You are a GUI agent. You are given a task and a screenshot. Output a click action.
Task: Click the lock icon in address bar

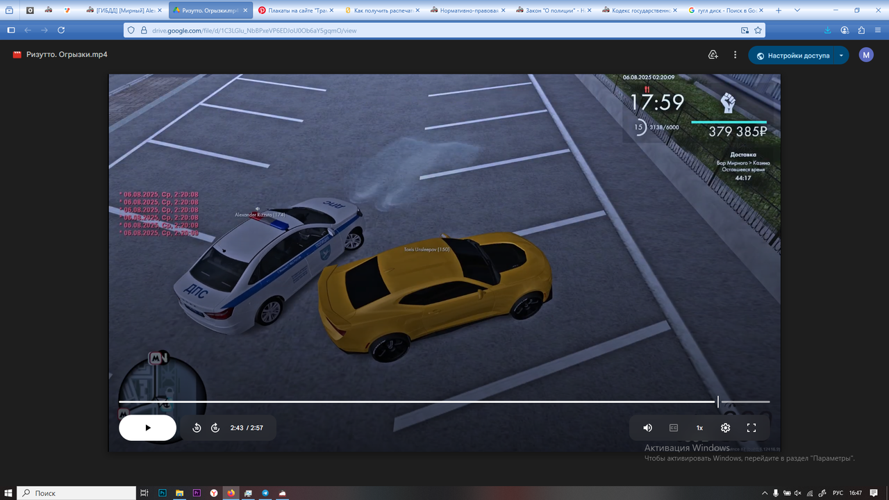[x=144, y=31]
